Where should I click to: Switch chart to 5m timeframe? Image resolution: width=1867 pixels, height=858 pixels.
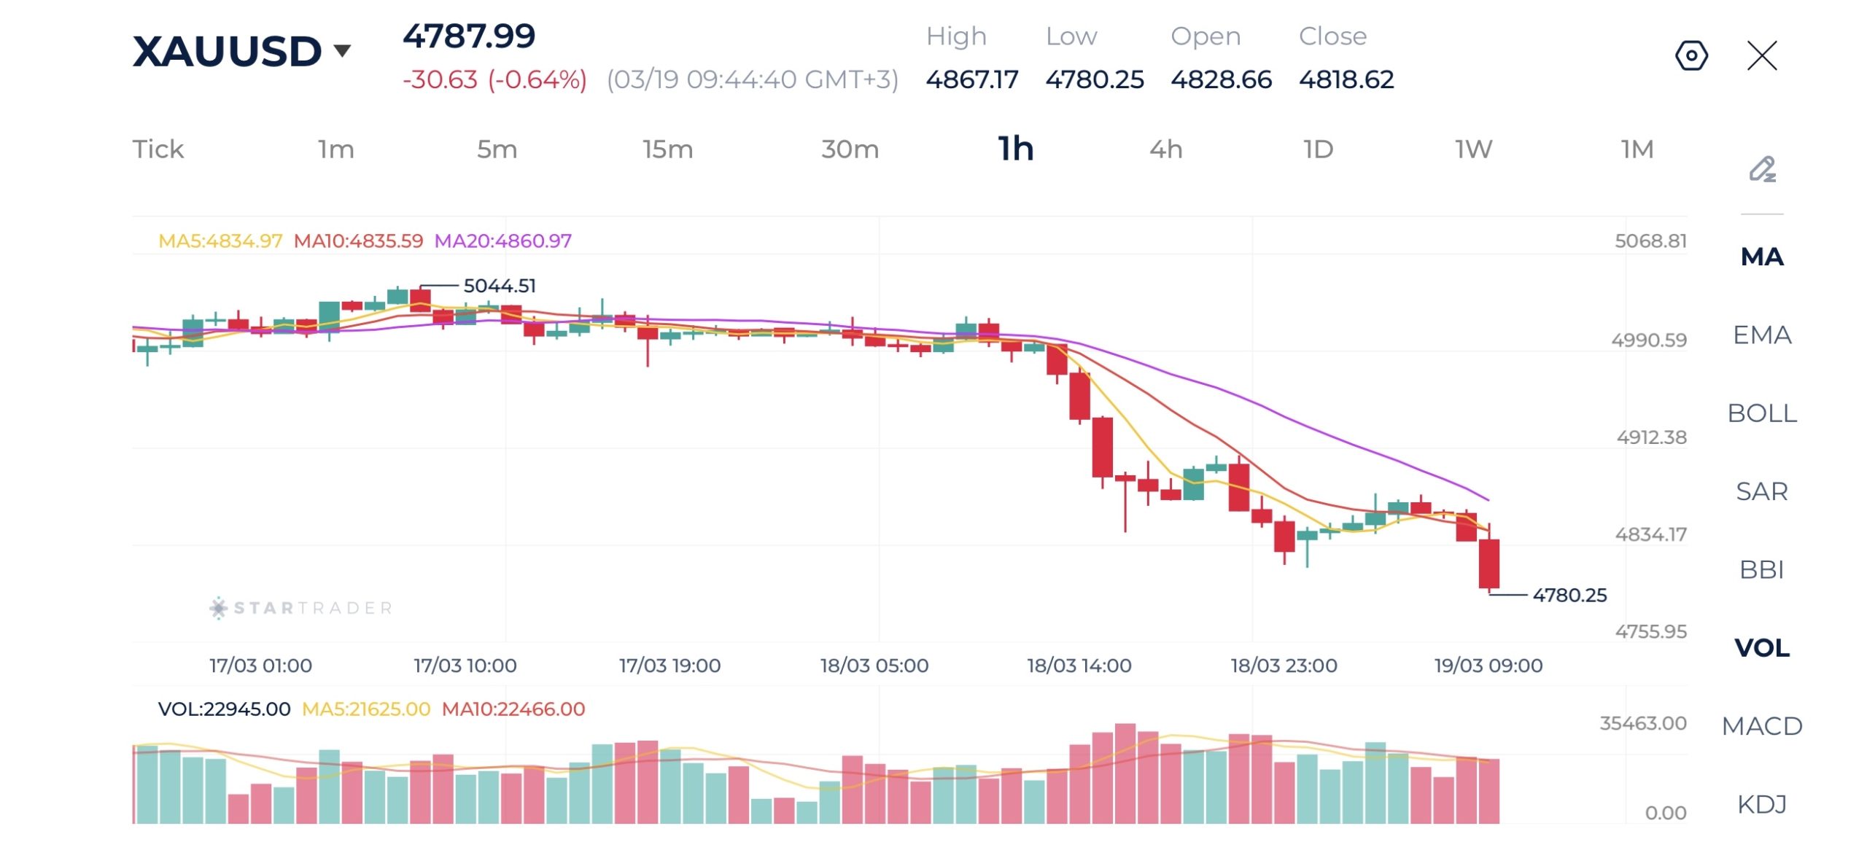tap(497, 149)
